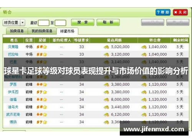Click the greyed-out 一口价 button
This screenshot has height=139, width=192.
point(152,22)
